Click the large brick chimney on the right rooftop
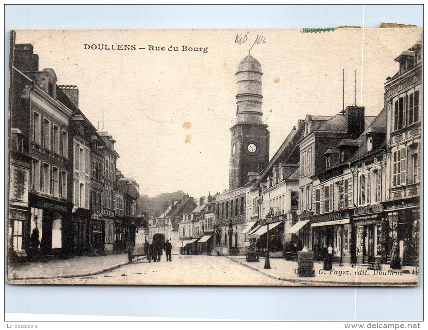This screenshot has height=330, width=428. (355, 121)
